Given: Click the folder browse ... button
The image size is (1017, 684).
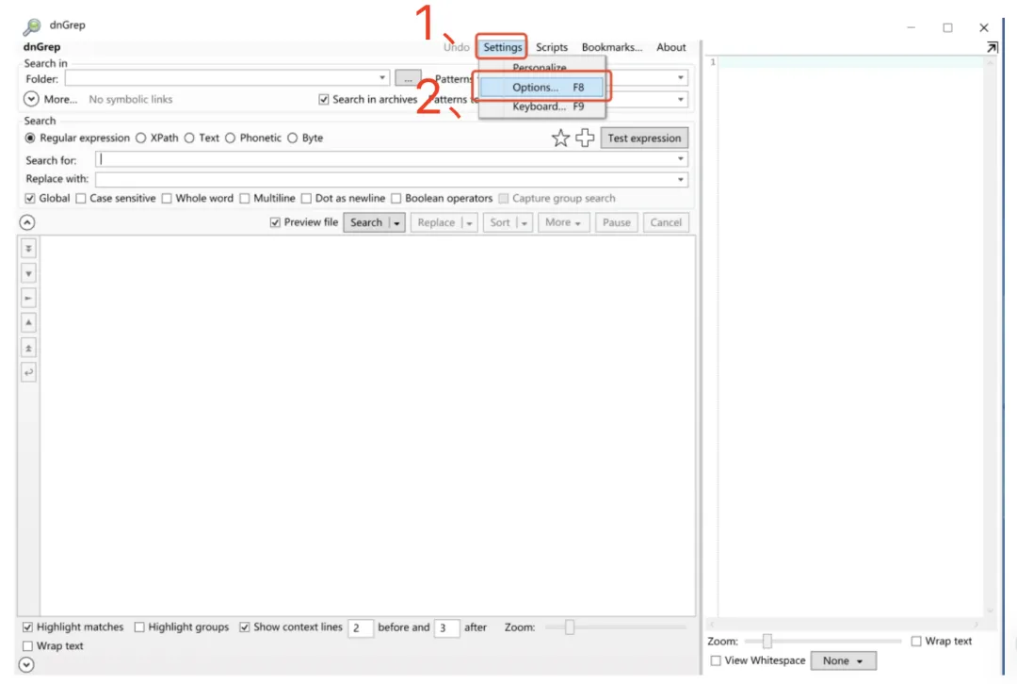Looking at the screenshot, I should (x=408, y=78).
